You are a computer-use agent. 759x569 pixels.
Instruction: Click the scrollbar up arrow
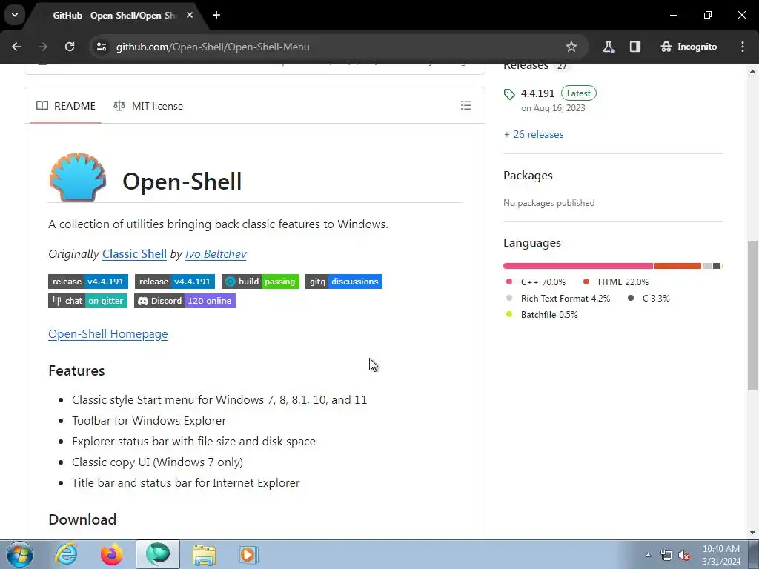(x=753, y=71)
